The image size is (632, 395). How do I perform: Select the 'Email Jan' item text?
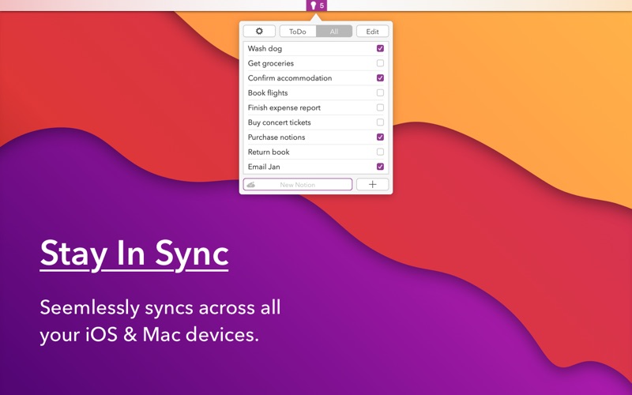pos(264,167)
